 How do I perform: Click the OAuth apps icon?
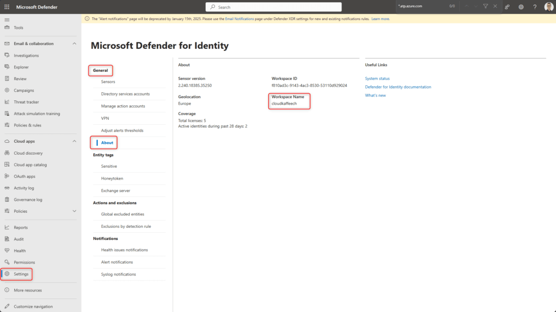(x=7, y=176)
